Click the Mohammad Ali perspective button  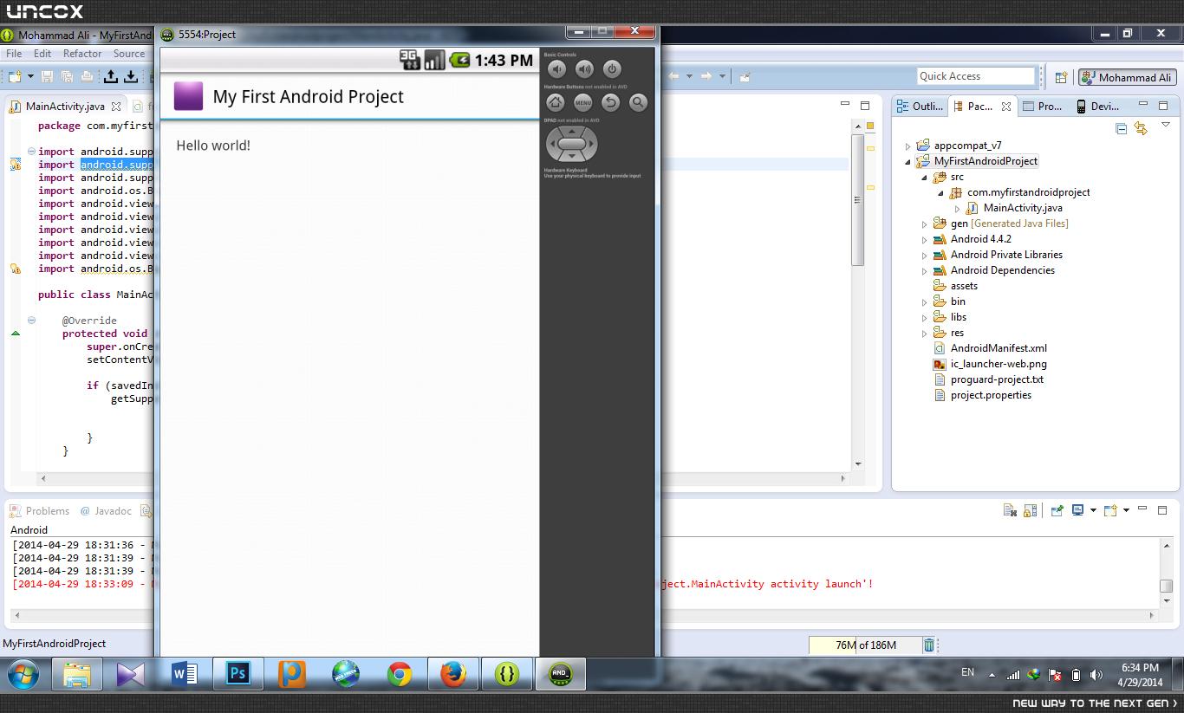[x=1127, y=77]
